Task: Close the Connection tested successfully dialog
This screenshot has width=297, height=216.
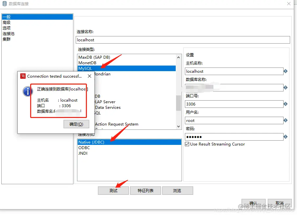Action: click(x=89, y=76)
